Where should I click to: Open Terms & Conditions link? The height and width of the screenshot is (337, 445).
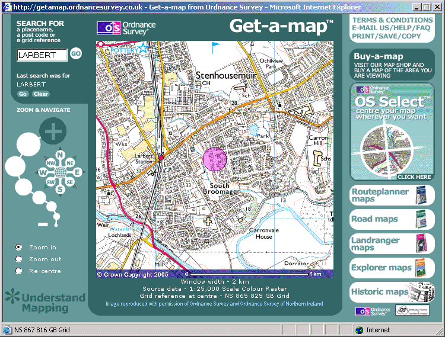393,20
